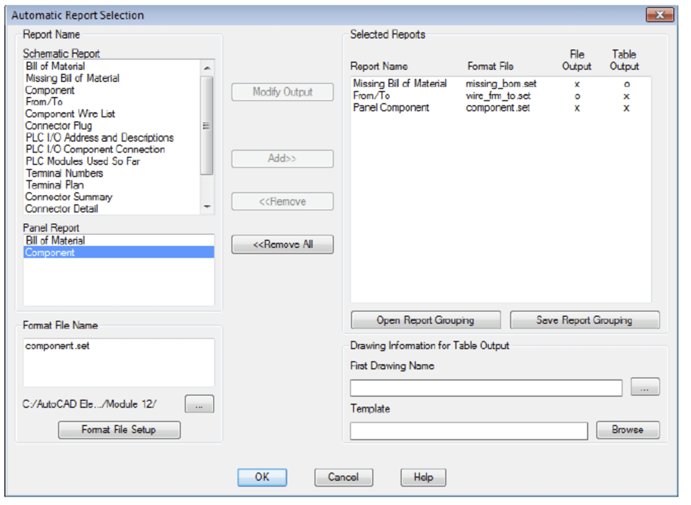Click the Browse button for Template

click(628, 430)
